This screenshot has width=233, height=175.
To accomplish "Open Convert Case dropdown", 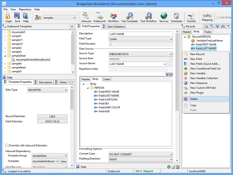I will coord(171,154).
